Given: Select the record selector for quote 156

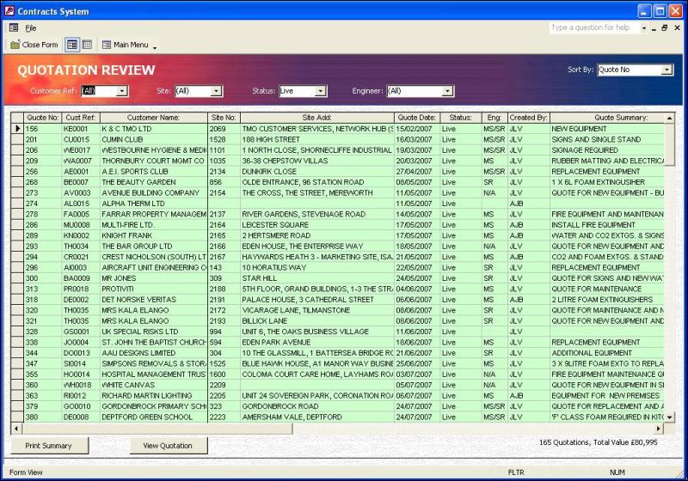Looking at the screenshot, I should [16, 128].
